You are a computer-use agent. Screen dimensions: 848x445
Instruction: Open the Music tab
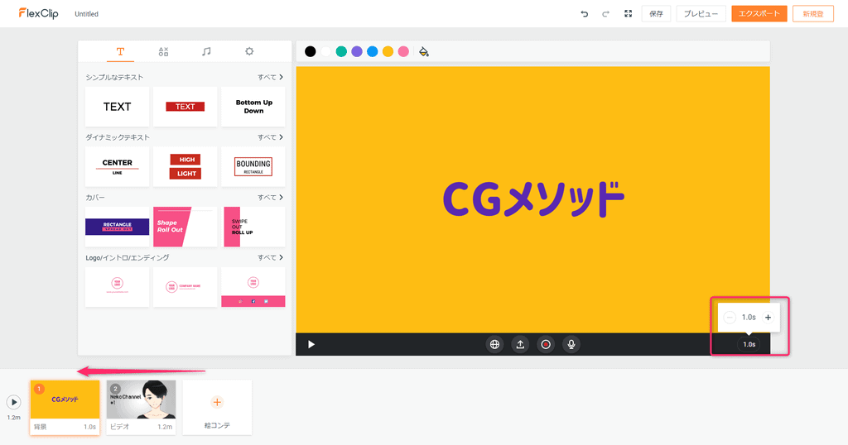[206, 51]
